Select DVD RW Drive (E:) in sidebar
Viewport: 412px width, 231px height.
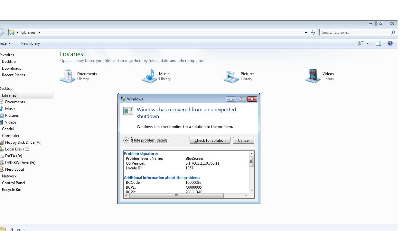tap(20, 163)
